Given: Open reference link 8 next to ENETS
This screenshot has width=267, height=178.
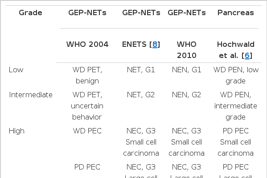Looking at the screenshot, I should pyautogui.click(x=155, y=45).
